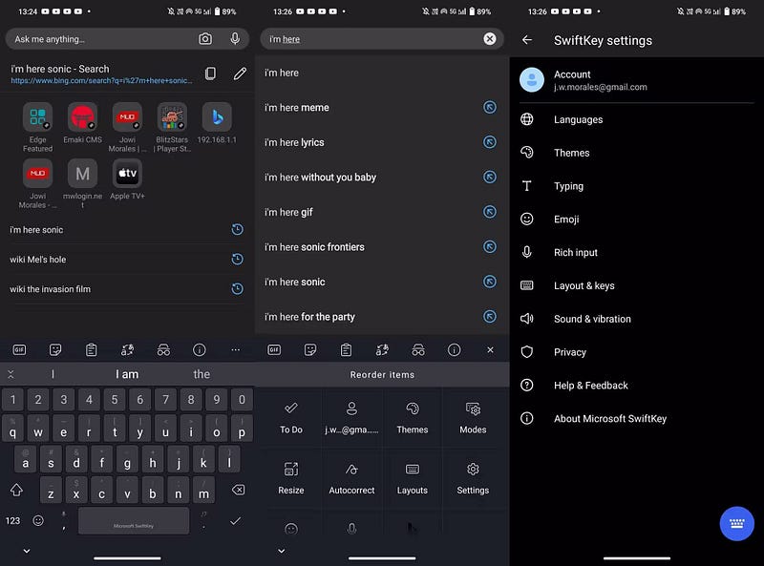
Task: Open the GIF panel in SwiftKey toolbar
Action: (19, 349)
